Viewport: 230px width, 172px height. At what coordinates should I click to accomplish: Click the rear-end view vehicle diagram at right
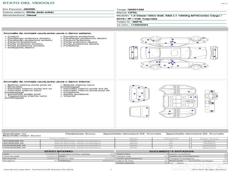click(214, 53)
